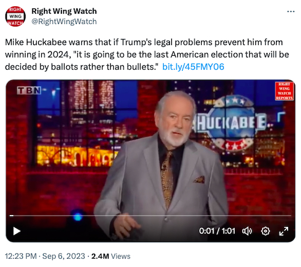Click the Right Wing Watch Reports badge
The height and width of the screenshot is (267, 301).
point(284,91)
